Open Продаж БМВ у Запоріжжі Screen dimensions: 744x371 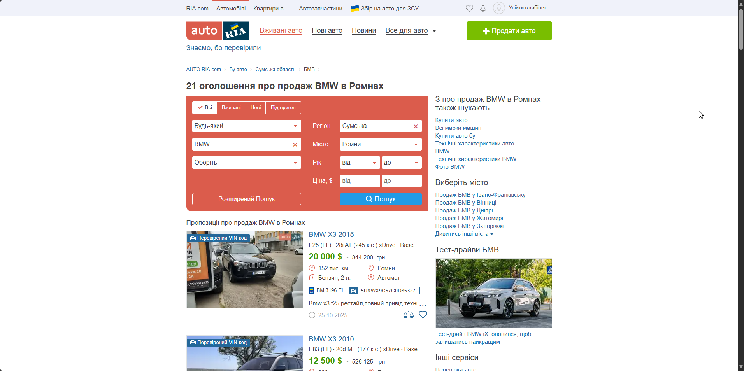pyautogui.click(x=469, y=226)
